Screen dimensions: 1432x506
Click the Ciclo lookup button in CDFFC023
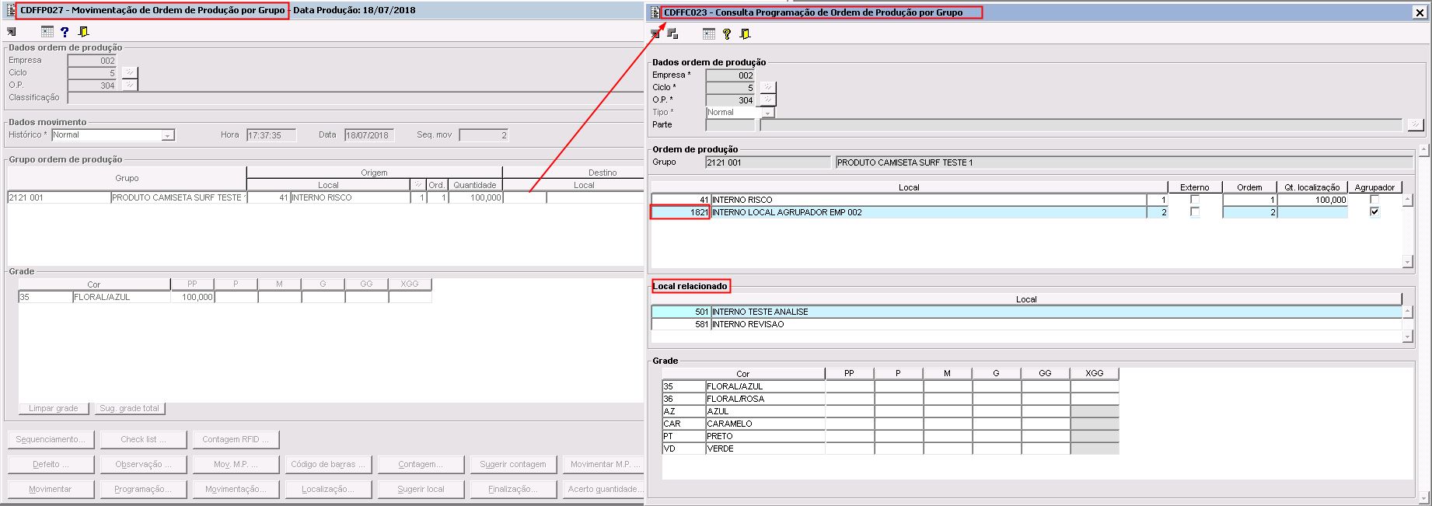point(768,87)
